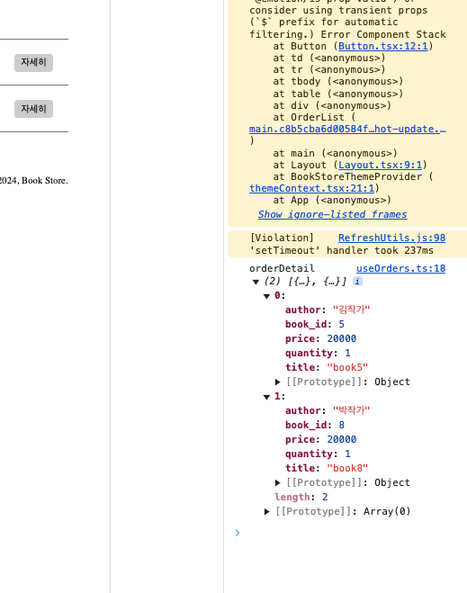The image size is (467, 593).
Task: Select the author "박작가" value
Action: pyautogui.click(x=351, y=410)
